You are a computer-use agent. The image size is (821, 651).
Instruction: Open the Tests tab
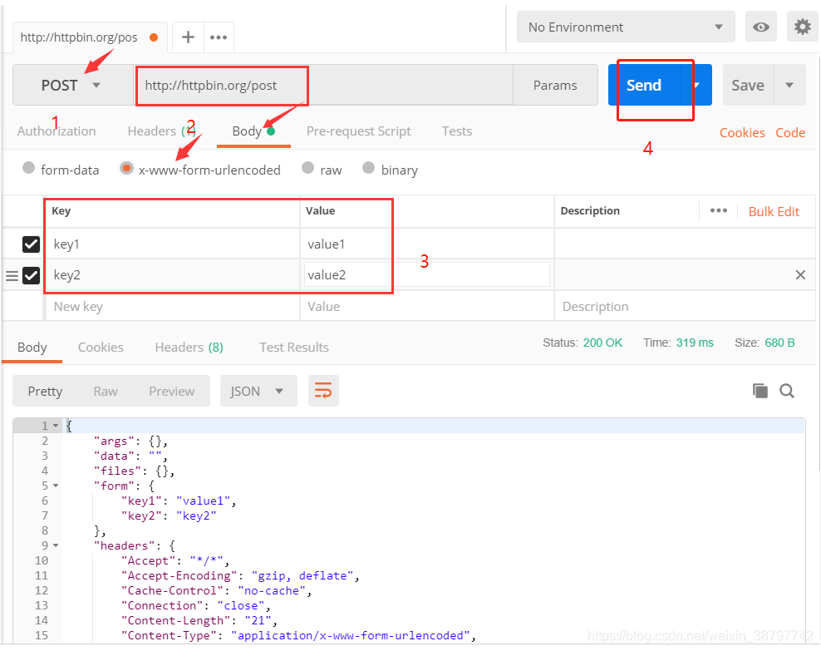coord(456,131)
